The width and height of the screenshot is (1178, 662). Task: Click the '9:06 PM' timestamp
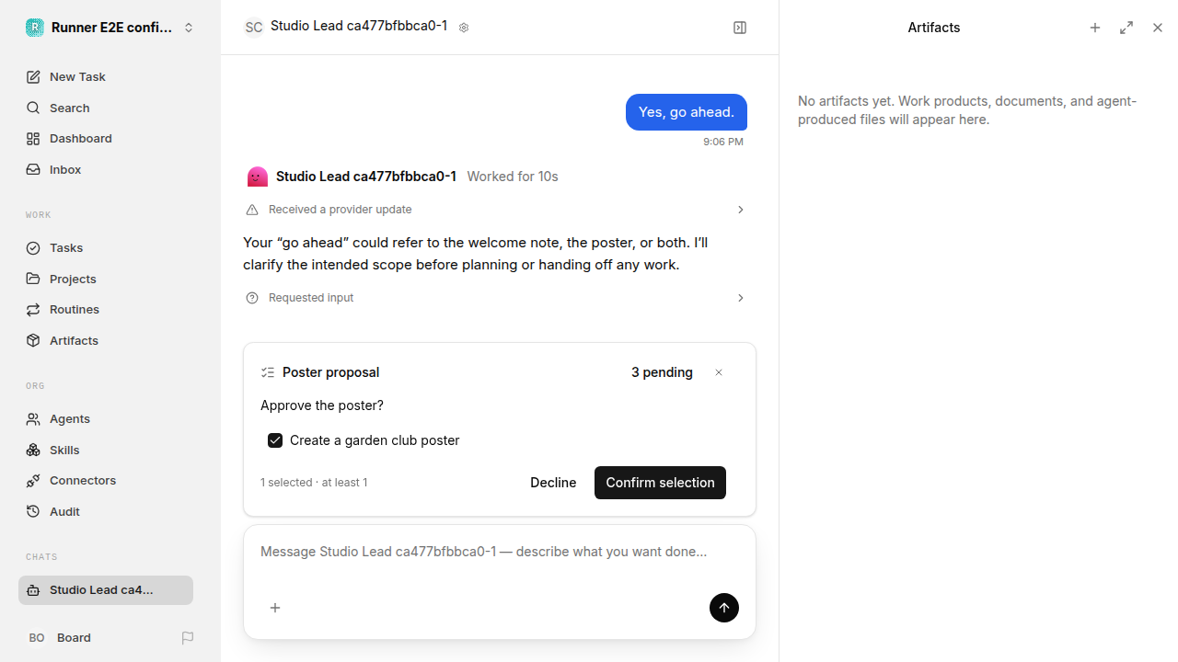723,142
